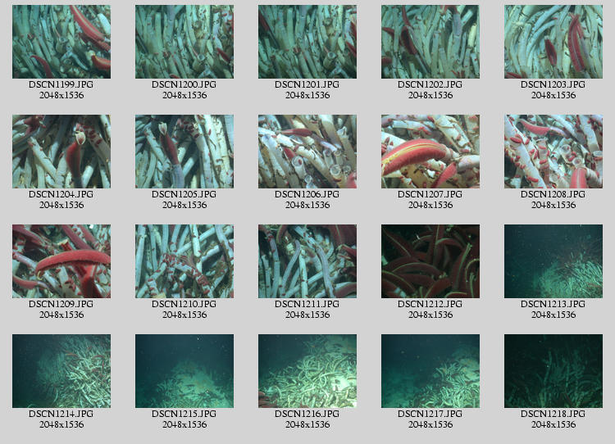This screenshot has height=444, width=615.
Task: Open thumbnail image DSCN1209.JPG
Action: (61, 261)
